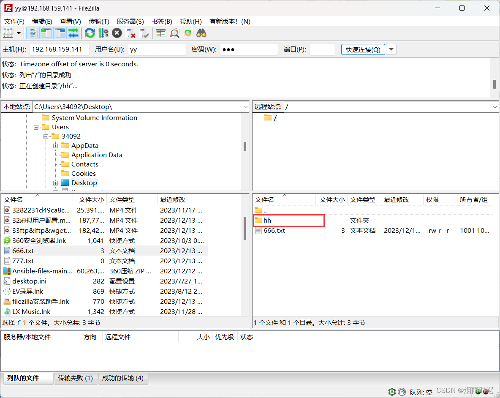Open the 有新版本!(N) menu
Image resolution: width=500 pixels, height=398 pixels.
(x=230, y=22)
